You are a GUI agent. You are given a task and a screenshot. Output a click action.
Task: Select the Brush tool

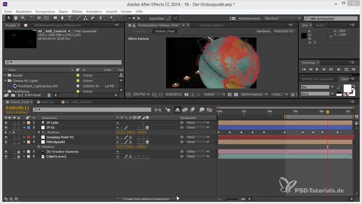[79, 18]
